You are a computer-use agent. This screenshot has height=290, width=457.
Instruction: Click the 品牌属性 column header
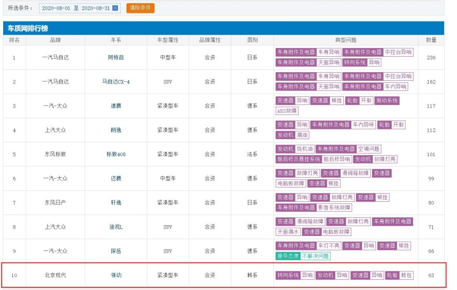[210, 40]
